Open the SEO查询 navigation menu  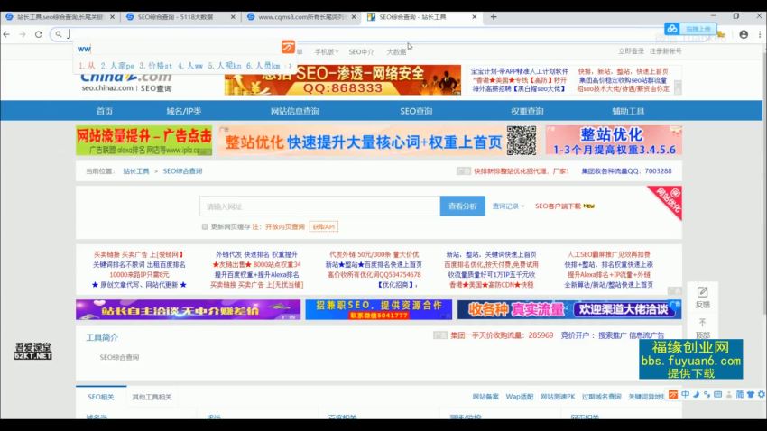[x=416, y=111]
